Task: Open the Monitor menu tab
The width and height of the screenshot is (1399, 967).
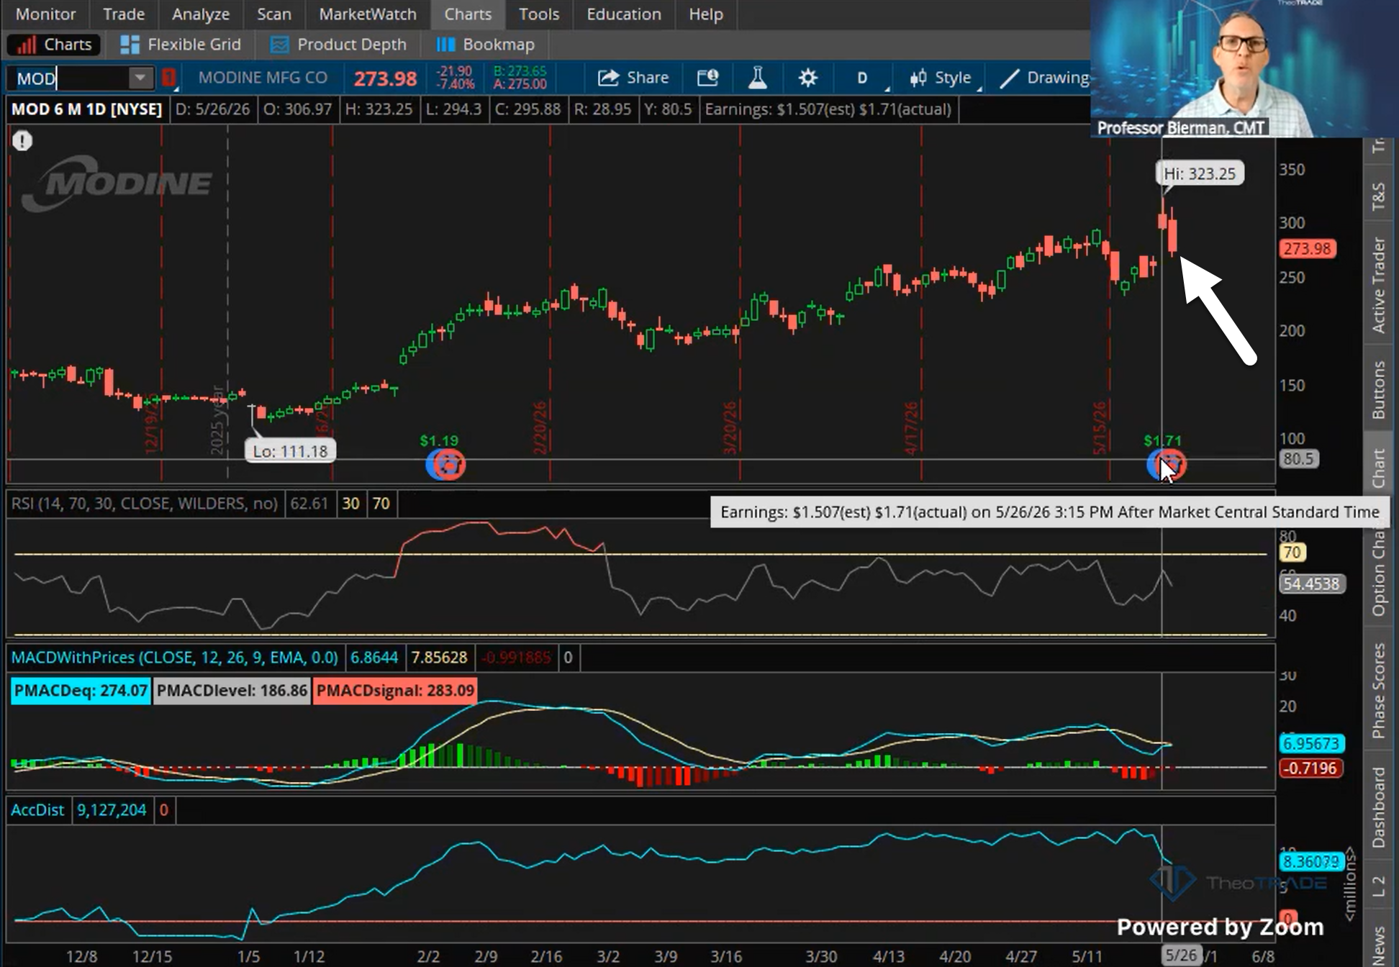Action: [x=45, y=14]
